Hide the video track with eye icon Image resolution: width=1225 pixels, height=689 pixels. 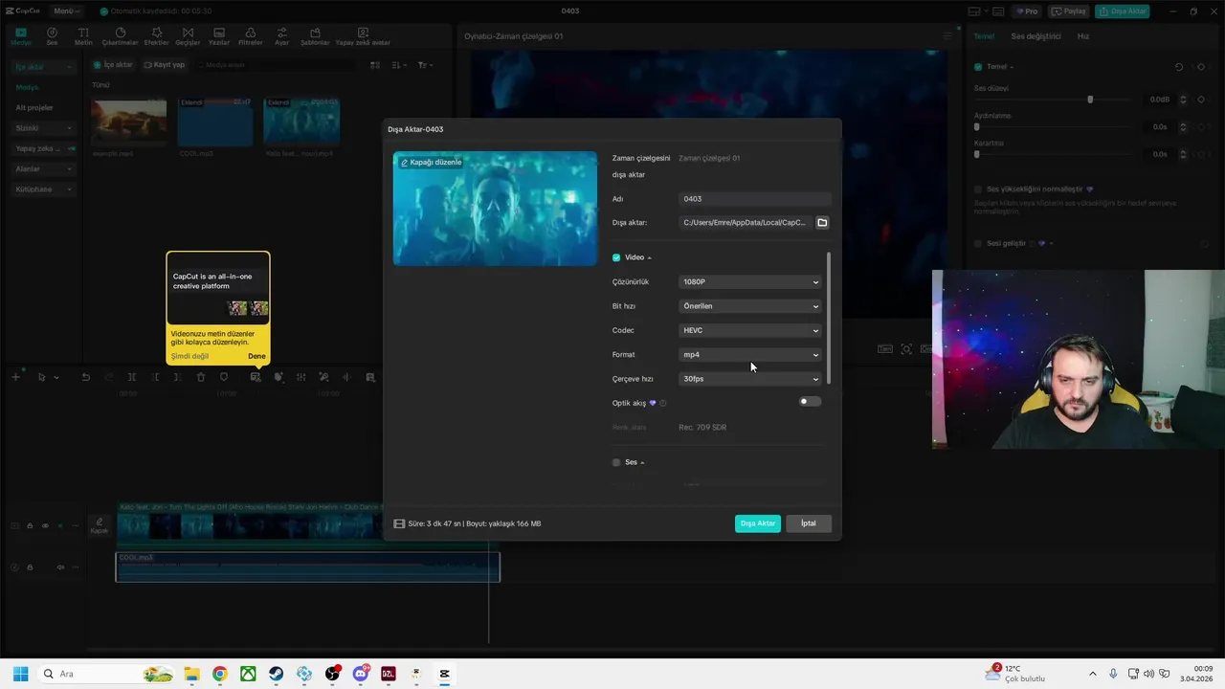click(45, 525)
